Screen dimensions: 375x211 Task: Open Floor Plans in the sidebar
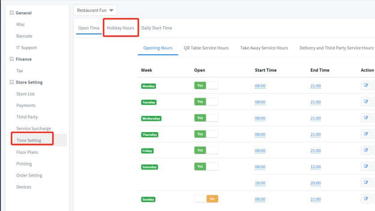pyautogui.click(x=27, y=152)
